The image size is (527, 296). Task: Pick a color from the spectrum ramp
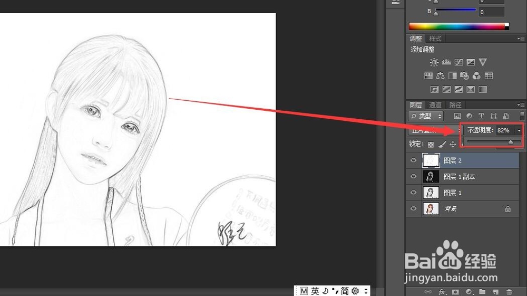pos(459,26)
